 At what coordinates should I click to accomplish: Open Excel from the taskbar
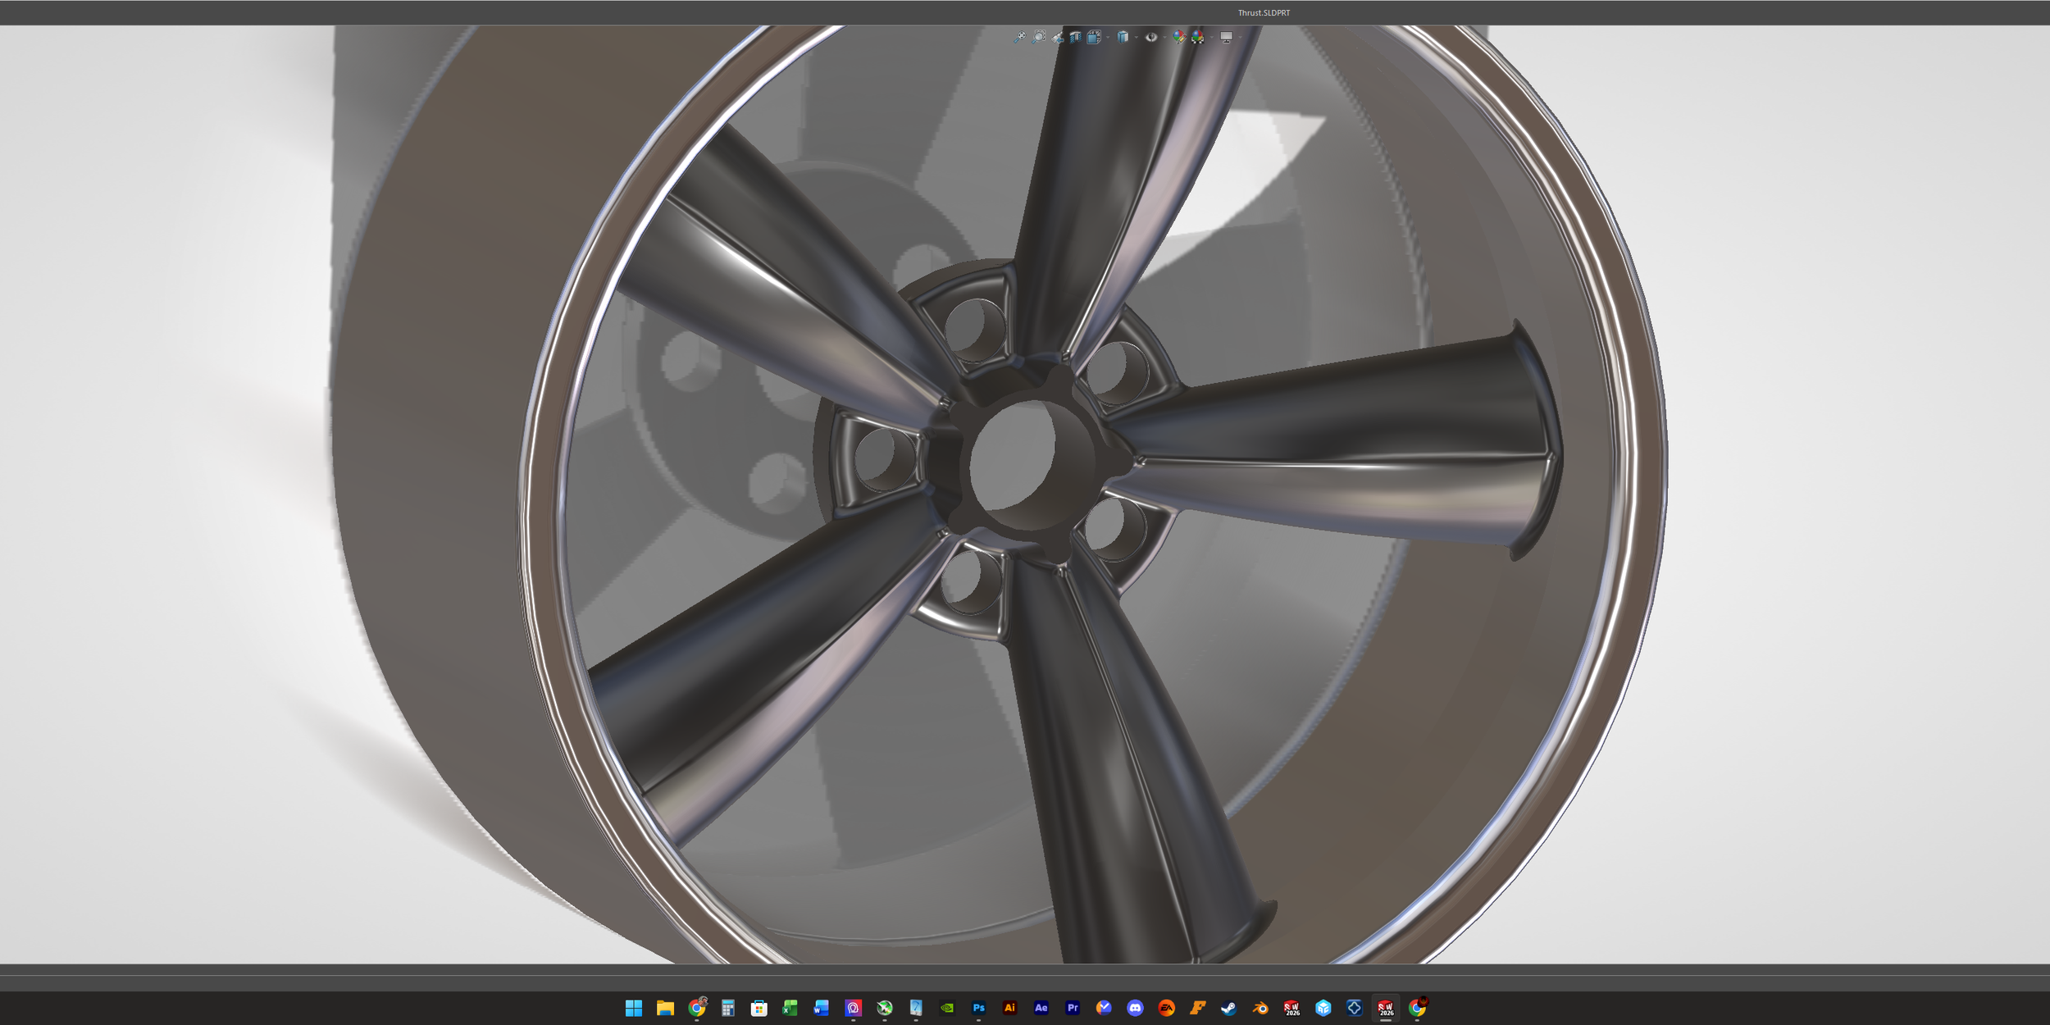tap(790, 1008)
